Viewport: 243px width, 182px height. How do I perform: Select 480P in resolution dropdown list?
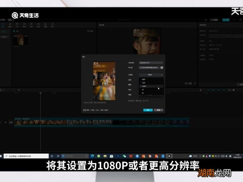(151, 79)
